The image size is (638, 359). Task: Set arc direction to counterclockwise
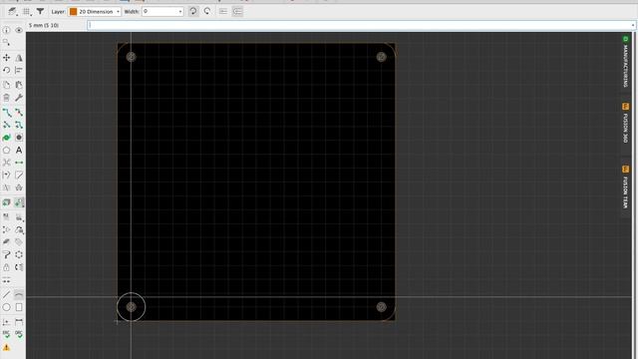(x=207, y=11)
